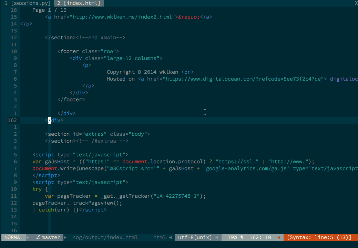The width and height of the screenshot is (358, 248).
Task: Click the html filetype label in statusline
Action: tap(159, 237)
